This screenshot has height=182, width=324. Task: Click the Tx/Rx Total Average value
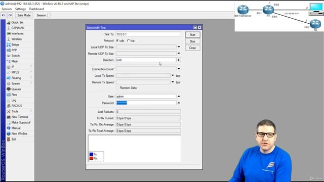[x=148, y=131]
